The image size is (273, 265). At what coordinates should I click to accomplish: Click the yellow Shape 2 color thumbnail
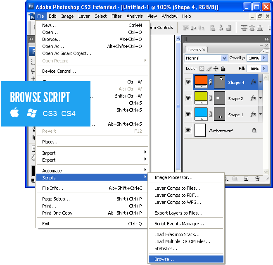[x=201, y=98]
